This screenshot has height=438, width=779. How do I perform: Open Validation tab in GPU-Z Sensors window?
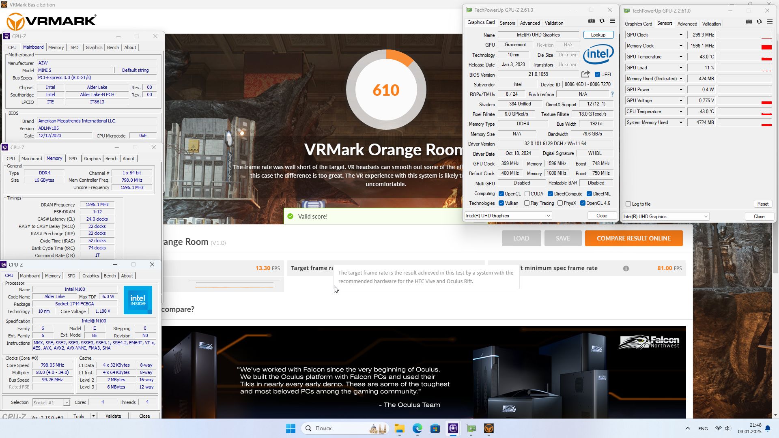tap(711, 24)
